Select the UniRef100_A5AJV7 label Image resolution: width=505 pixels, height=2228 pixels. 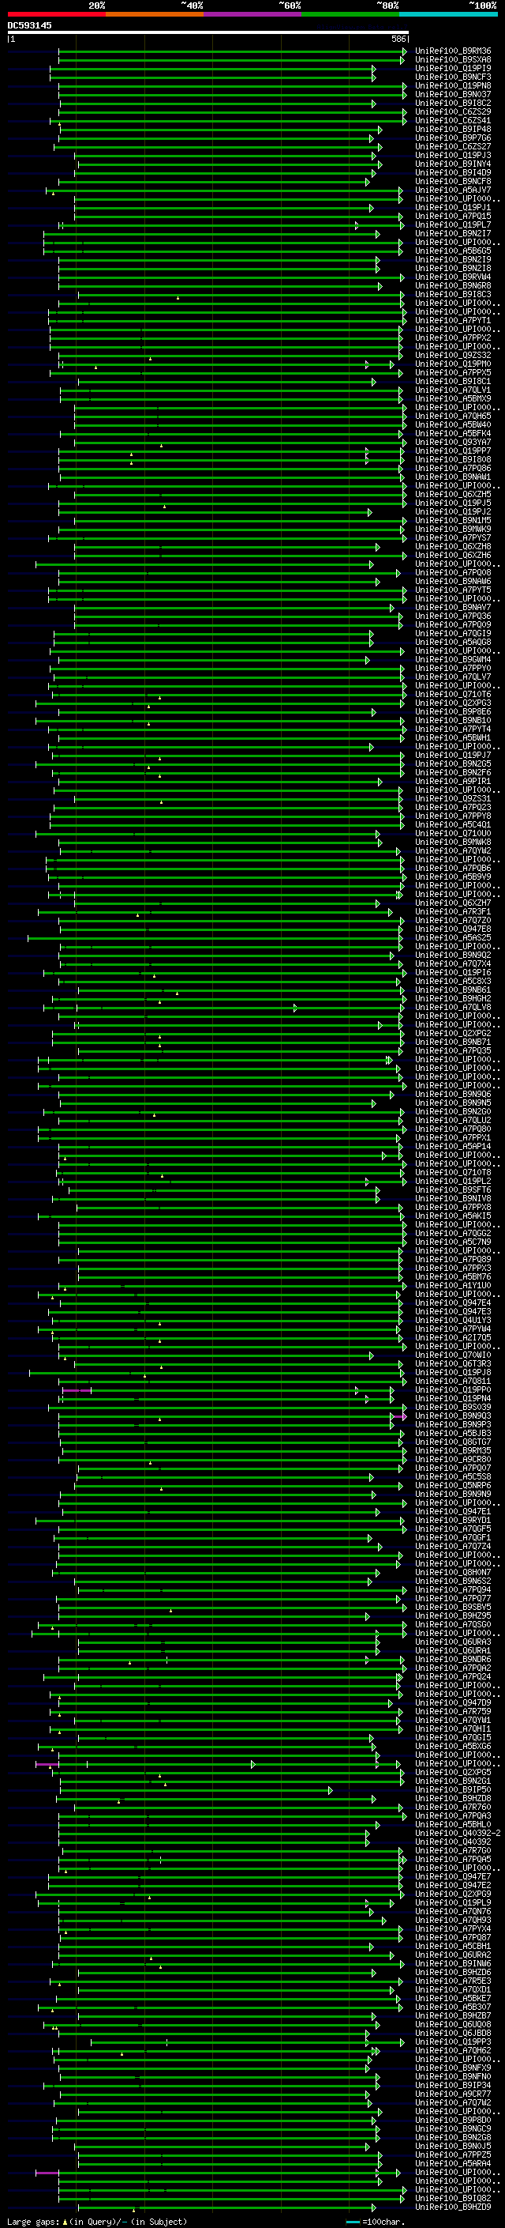click(453, 190)
